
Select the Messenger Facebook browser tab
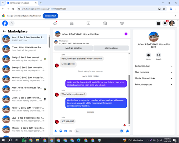point(21,3)
